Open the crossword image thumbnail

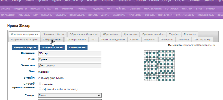tap(159, 66)
